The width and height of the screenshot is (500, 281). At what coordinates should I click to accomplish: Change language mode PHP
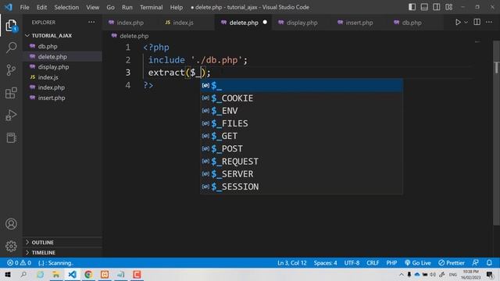coord(391,263)
